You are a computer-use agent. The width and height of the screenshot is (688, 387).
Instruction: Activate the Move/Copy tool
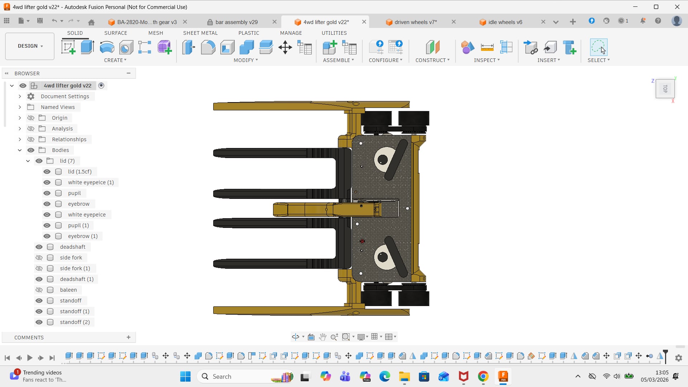(285, 47)
